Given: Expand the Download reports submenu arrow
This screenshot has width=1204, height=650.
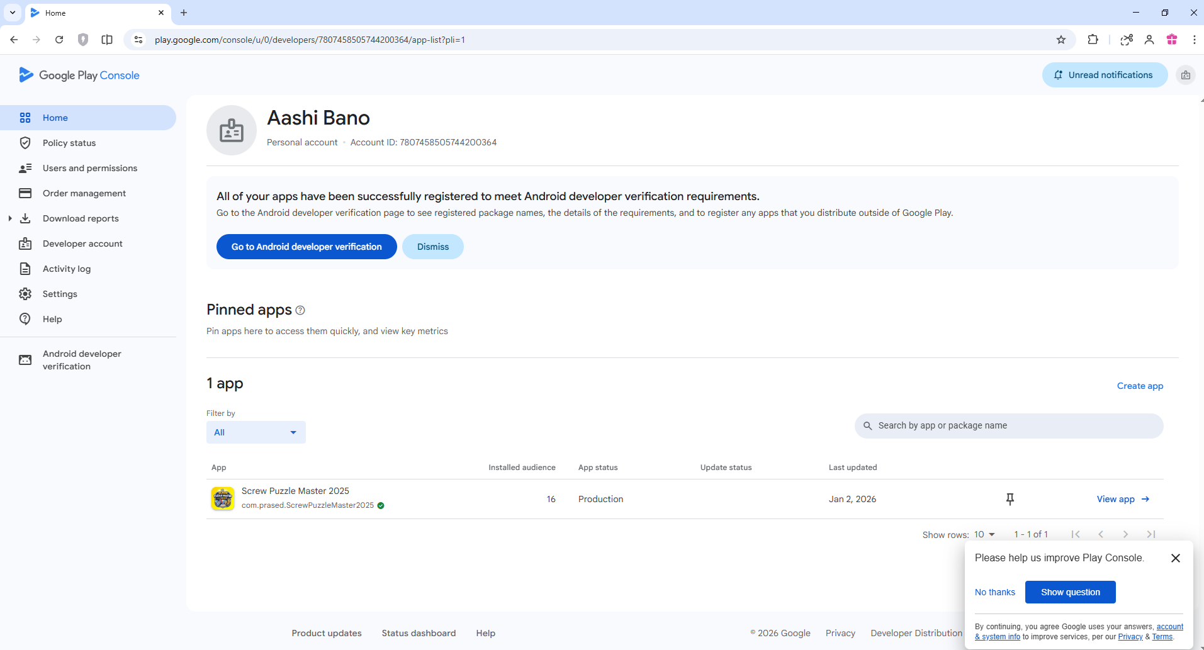Looking at the screenshot, I should 9,218.
